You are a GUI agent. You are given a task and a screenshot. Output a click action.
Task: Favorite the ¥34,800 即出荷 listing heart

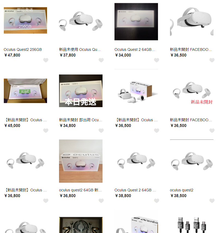pos(101,131)
